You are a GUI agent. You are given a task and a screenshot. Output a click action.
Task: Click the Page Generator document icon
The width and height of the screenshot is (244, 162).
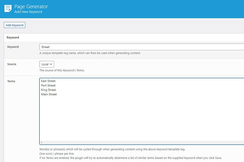(8, 8)
